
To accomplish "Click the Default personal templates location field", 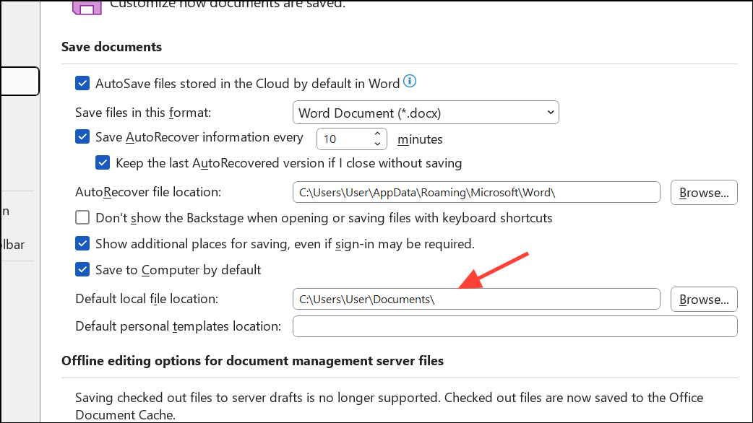I will coord(514,326).
